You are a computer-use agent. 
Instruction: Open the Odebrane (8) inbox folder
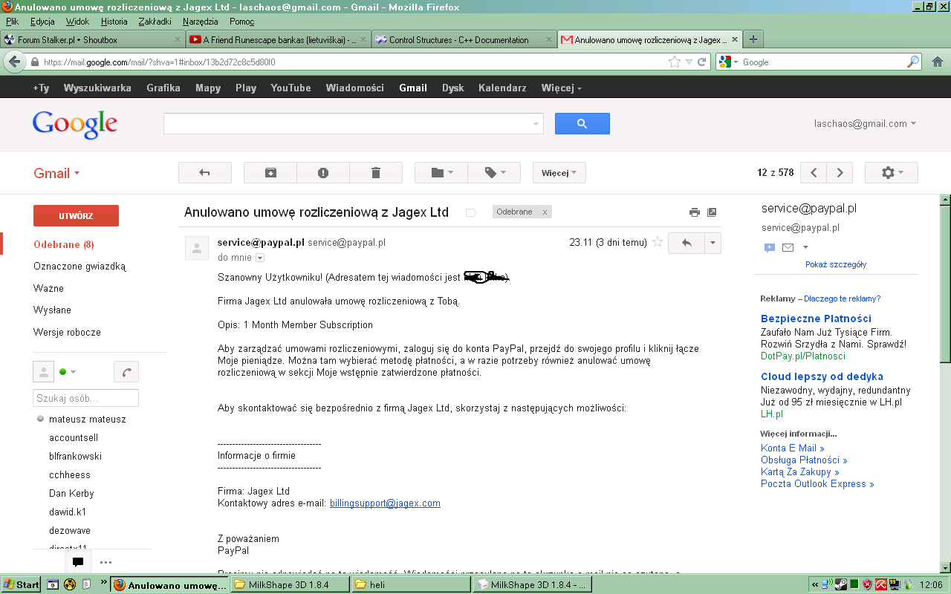coord(64,244)
